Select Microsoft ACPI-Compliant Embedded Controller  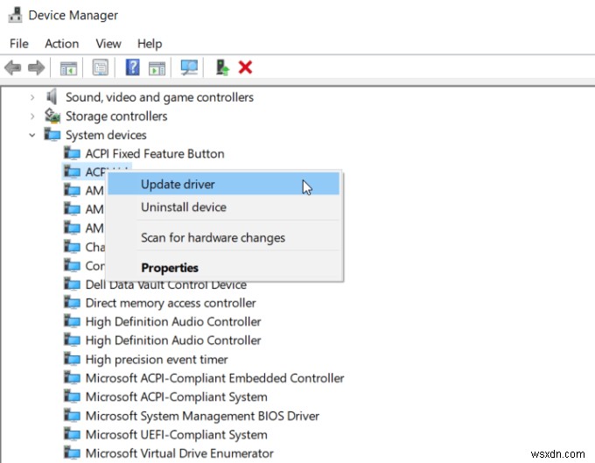pos(214,378)
